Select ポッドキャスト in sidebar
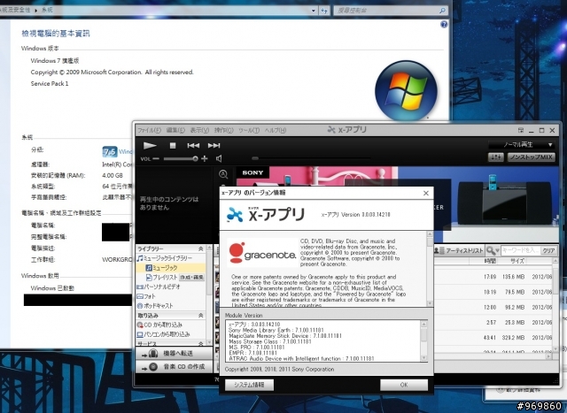The width and height of the screenshot is (567, 413). click(155, 305)
